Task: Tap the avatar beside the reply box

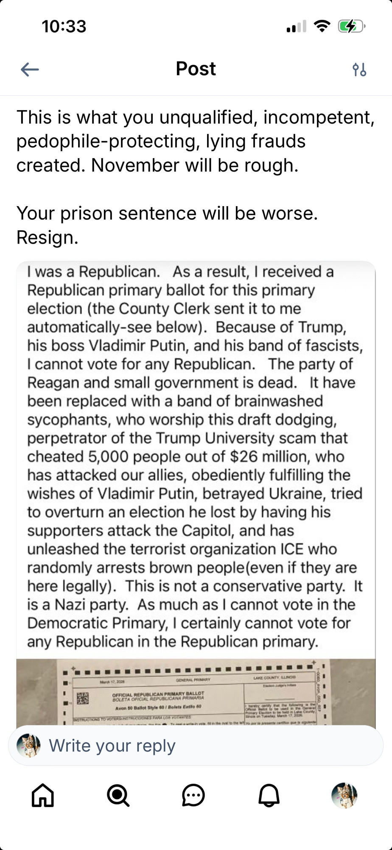Action: click(x=28, y=745)
